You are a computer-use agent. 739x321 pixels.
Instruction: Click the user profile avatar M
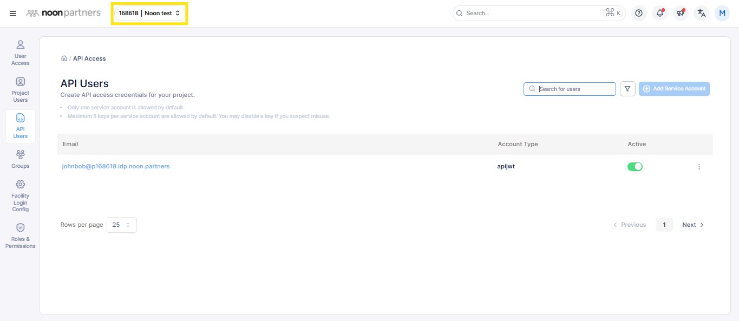722,14
